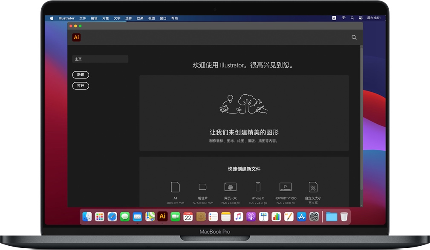The height and width of the screenshot is (250, 430).
Task: Select the HDV/HDTV 1080 preset icon
Action: tap(285, 187)
